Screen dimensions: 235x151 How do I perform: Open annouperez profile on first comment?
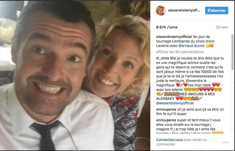(166, 110)
